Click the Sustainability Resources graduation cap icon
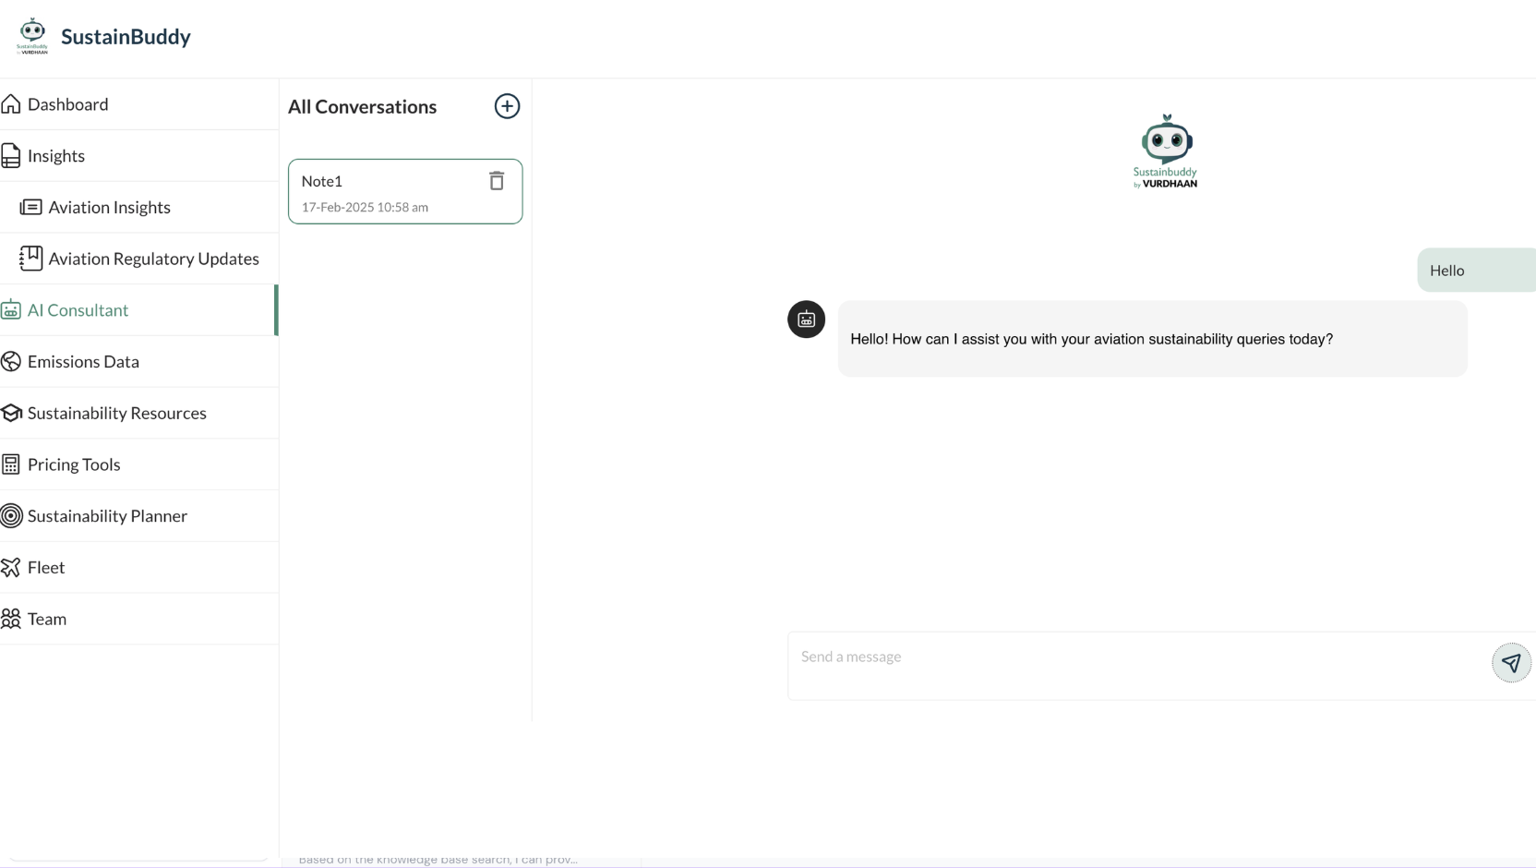1536x868 pixels. 11,413
